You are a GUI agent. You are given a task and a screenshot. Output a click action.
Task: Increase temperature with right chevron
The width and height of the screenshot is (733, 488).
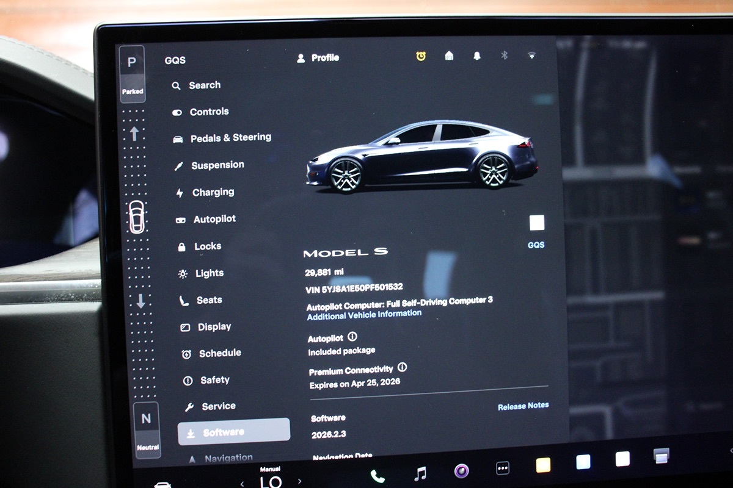pyautogui.click(x=299, y=481)
